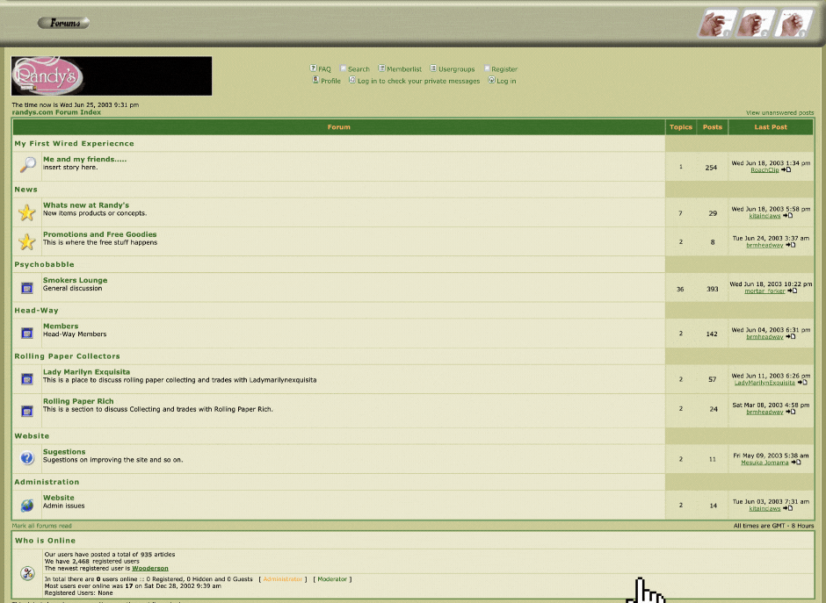The image size is (826, 603).
Task: Click Mark all forums read
Action: pyautogui.click(x=42, y=526)
